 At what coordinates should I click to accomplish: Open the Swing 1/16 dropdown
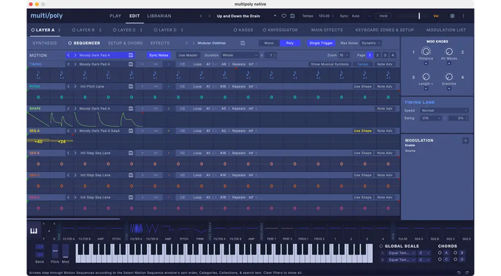(431, 118)
